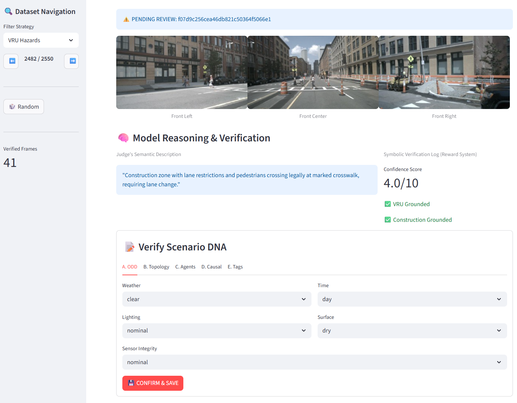Select the E. Tags tab

235,267
